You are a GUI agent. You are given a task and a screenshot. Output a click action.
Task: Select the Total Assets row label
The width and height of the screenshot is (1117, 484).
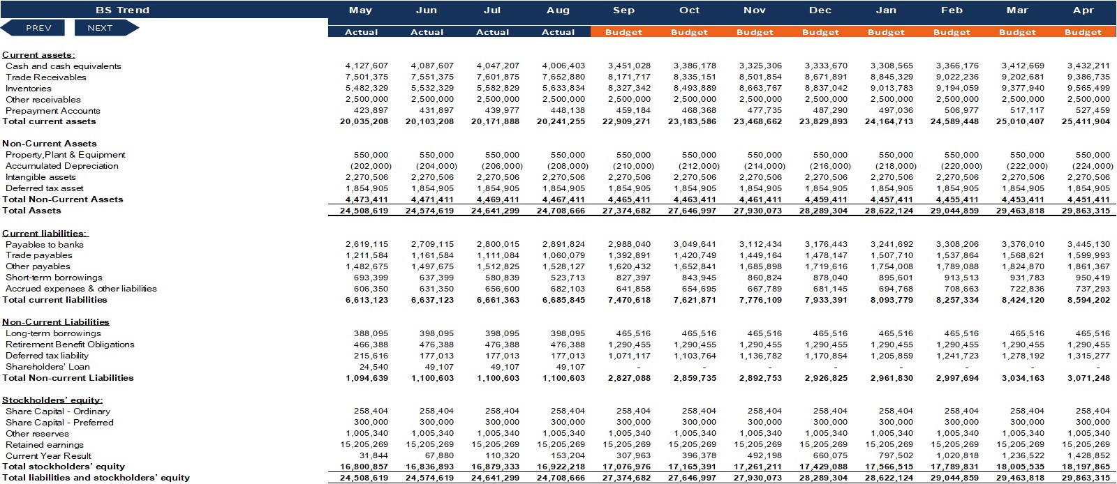[31, 210]
